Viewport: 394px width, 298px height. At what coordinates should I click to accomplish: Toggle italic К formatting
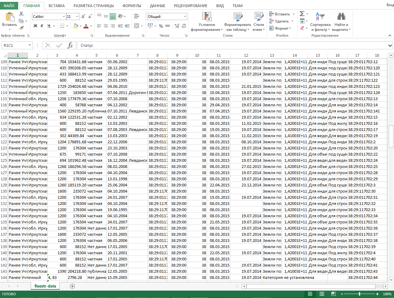point(42,26)
